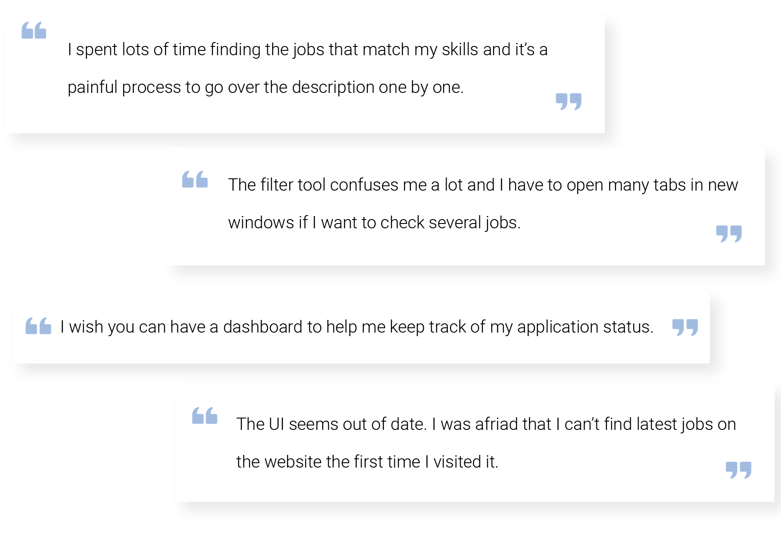Click the words 'application status'
Screen dimensions: 781x539
(585, 327)
